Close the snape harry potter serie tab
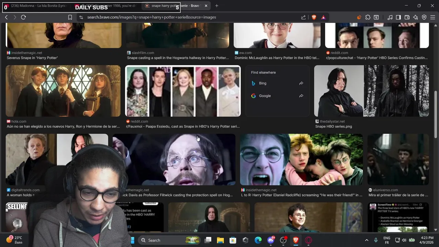 [206, 5]
